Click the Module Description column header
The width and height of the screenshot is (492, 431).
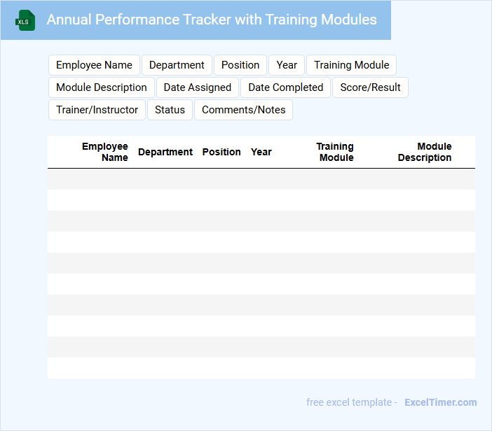[x=425, y=152]
